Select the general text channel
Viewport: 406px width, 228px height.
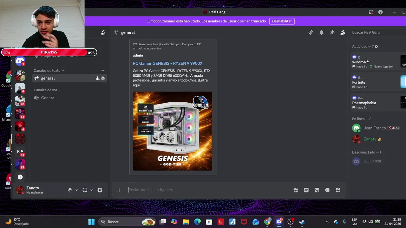pos(69,78)
